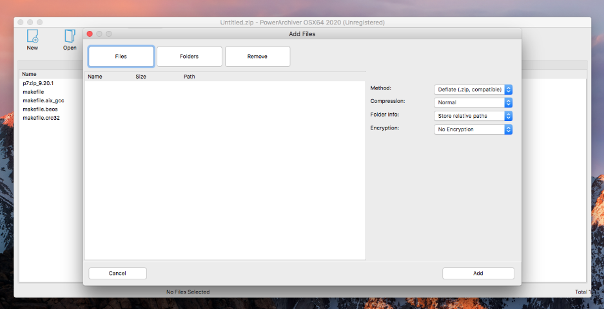Screen dimensions: 604x309
Task: Sort file list by Size column
Action: (141, 77)
